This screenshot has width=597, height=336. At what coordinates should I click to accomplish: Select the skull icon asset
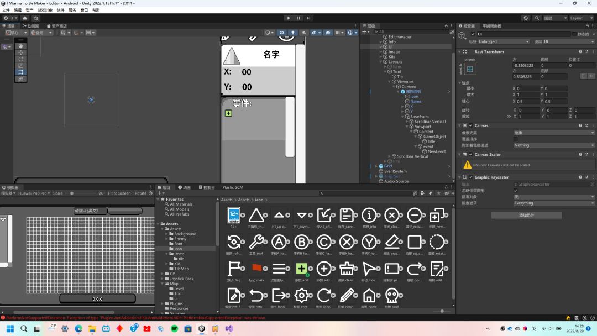[391, 295]
